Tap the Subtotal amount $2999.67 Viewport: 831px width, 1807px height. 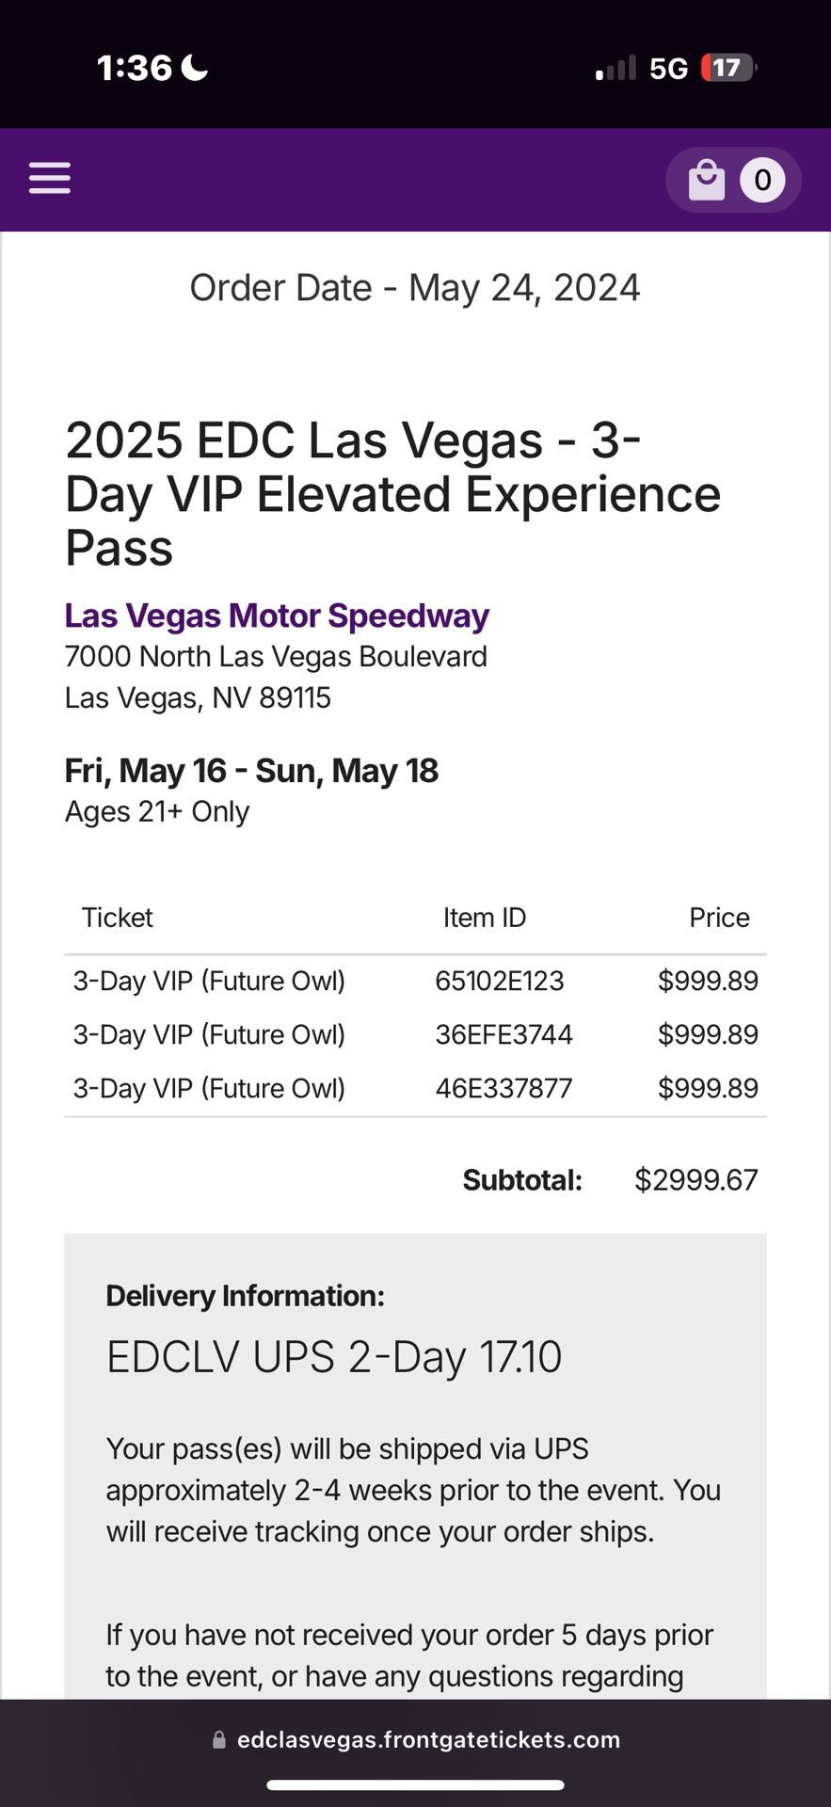pyautogui.click(x=696, y=1180)
